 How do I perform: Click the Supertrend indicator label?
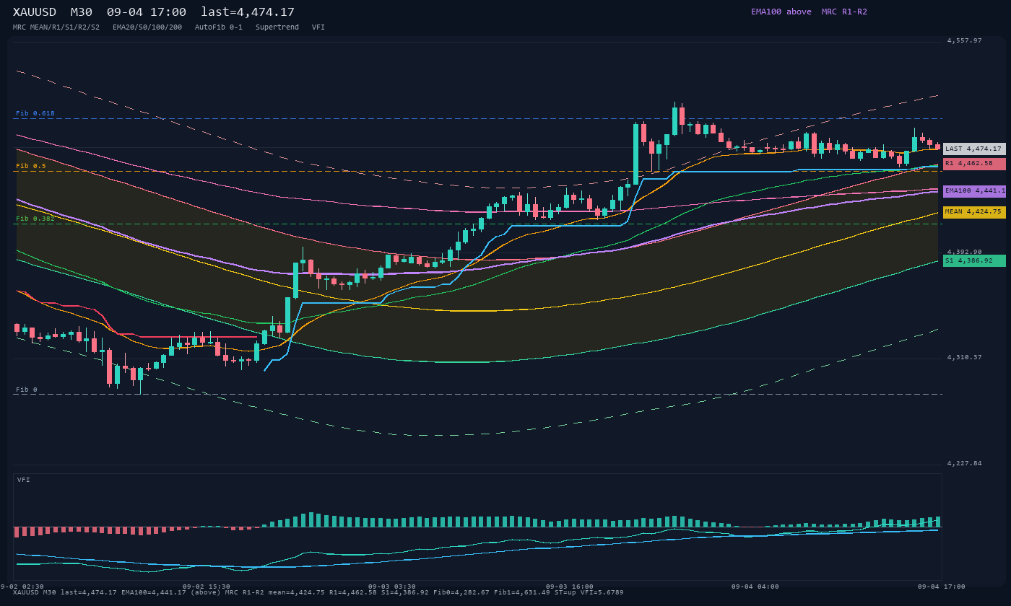[x=277, y=27]
